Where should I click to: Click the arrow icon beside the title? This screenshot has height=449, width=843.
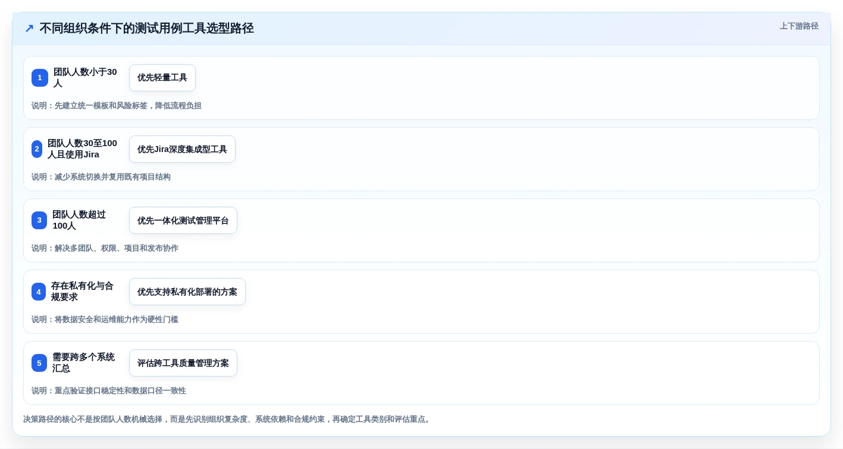29,29
